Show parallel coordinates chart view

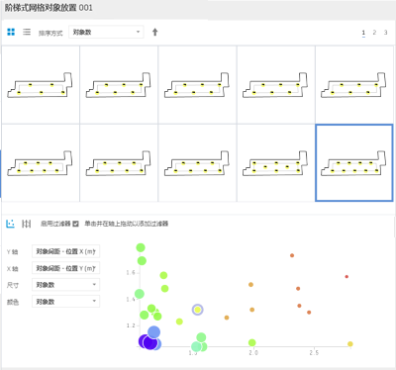[27, 224]
